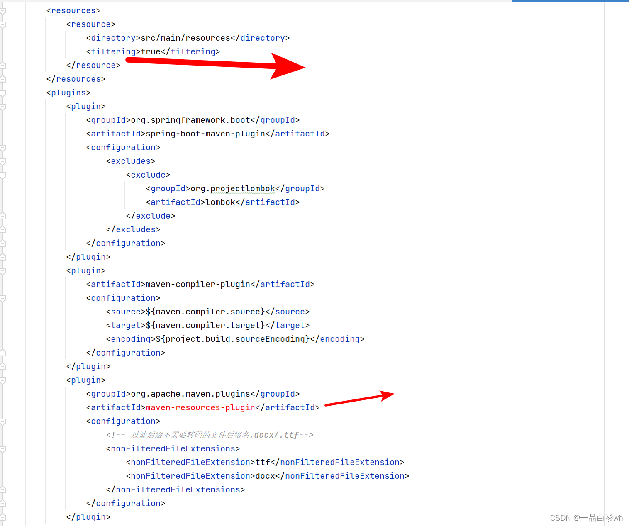Click fold marker beside </exclude> closing tag
The image size is (629, 526).
coord(2,216)
